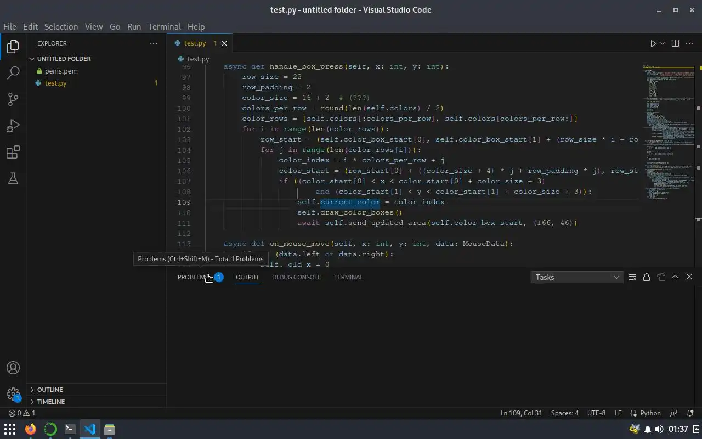
Task: Open the Testing flask icon
Action: (13, 178)
